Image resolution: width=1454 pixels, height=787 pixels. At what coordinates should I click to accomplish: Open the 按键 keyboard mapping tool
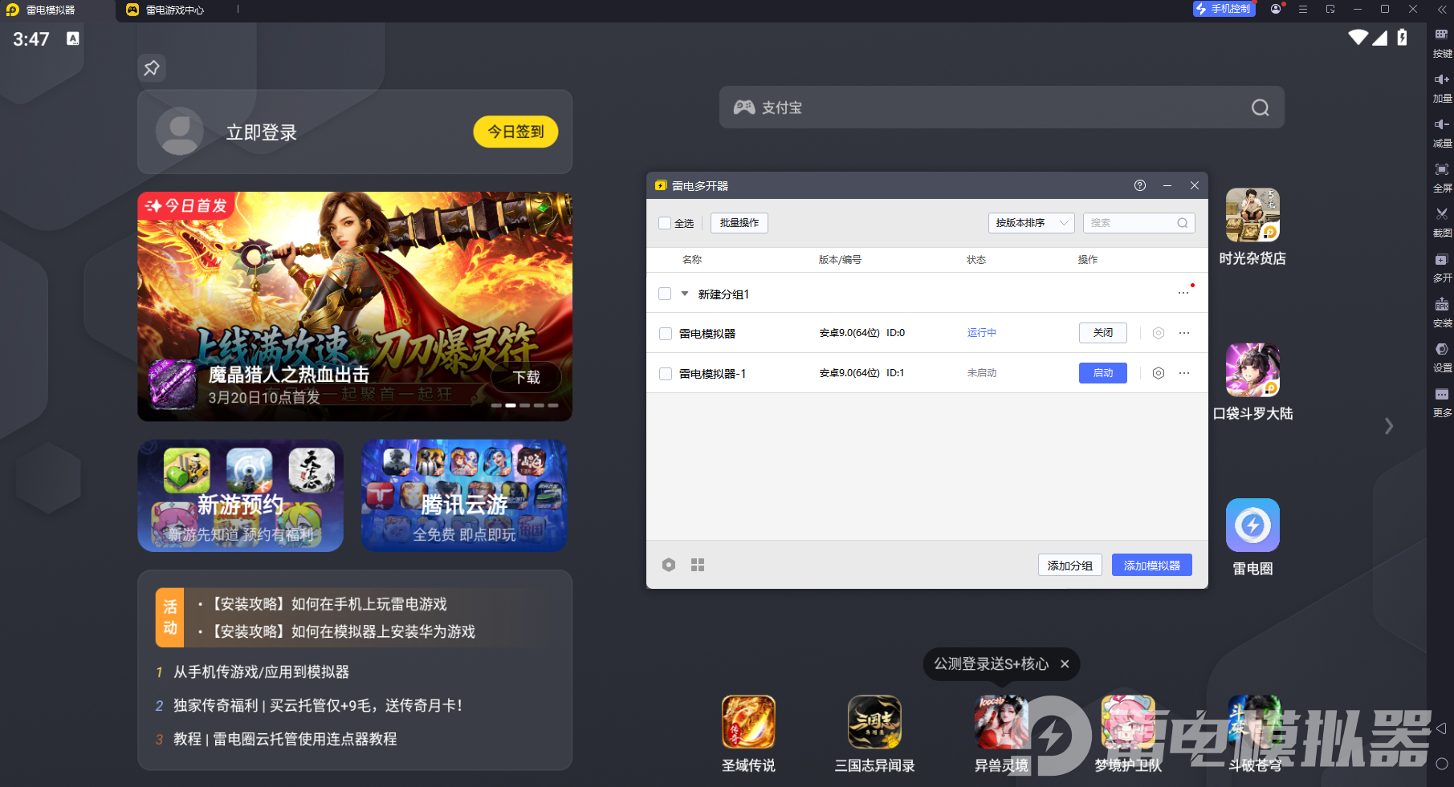tap(1442, 42)
